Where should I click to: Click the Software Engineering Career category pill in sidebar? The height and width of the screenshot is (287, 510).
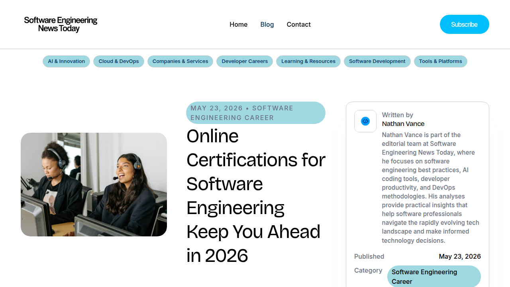pyautogui.click(x=434, y=277)
